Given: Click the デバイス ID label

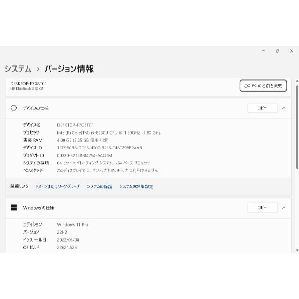Looking at the screenshot, I should pyautogui.click(x=32, y=148).
